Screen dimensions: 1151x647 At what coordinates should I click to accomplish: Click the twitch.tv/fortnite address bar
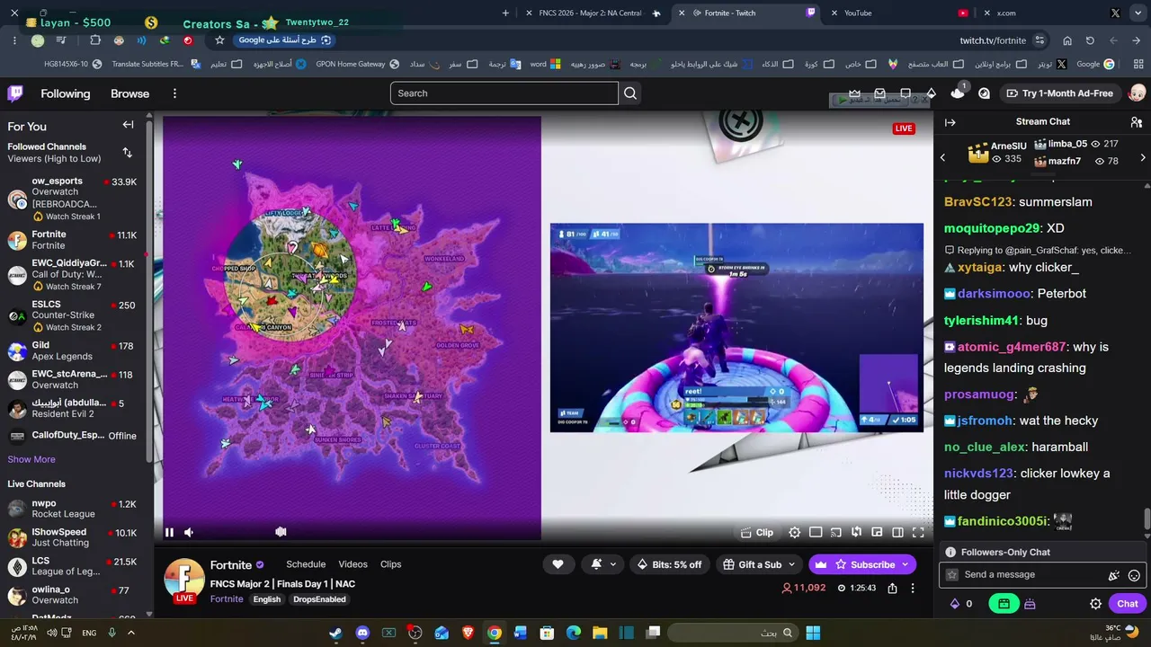pos(629,40)
